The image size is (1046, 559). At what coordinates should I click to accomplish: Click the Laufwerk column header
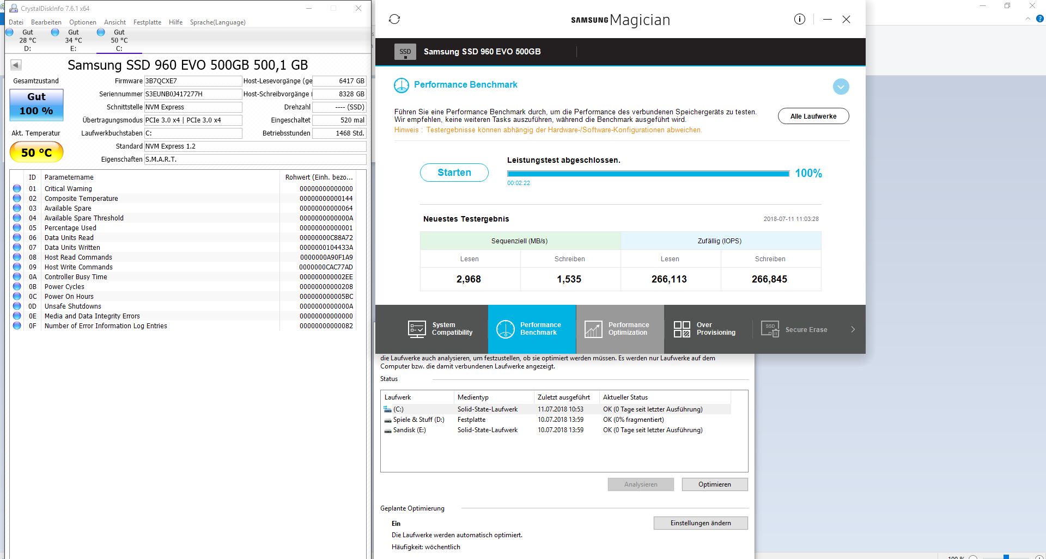tap(417, 397)
